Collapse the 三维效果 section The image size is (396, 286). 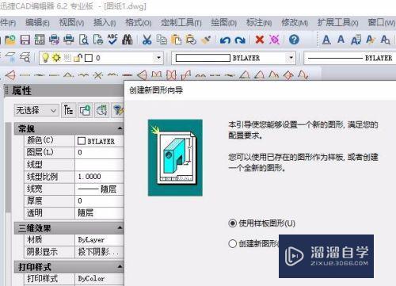[x=120, y=227]
